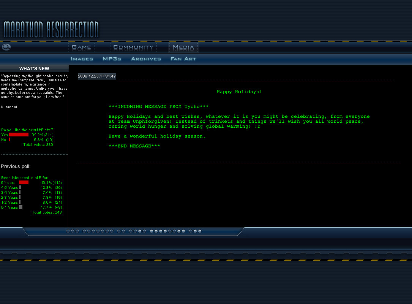Open the Game menu
The width and height of the screenshot is (412, 304).
click(x=81, y=47)
